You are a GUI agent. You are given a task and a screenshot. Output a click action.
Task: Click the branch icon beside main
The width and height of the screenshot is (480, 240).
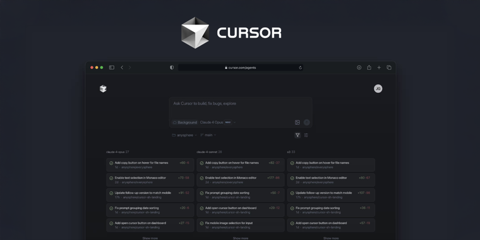tap(202, 135)
